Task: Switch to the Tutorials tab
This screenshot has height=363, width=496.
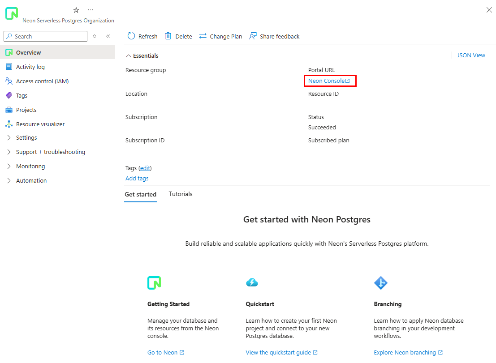Action: (180, 194)
